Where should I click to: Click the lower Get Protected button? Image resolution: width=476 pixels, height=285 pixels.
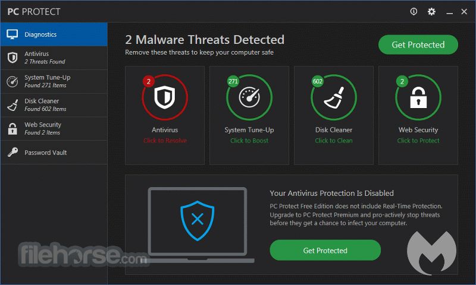(x=325, y=250)
